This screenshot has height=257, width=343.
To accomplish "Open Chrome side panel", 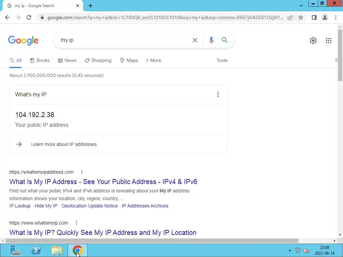I will click(314, 17).
